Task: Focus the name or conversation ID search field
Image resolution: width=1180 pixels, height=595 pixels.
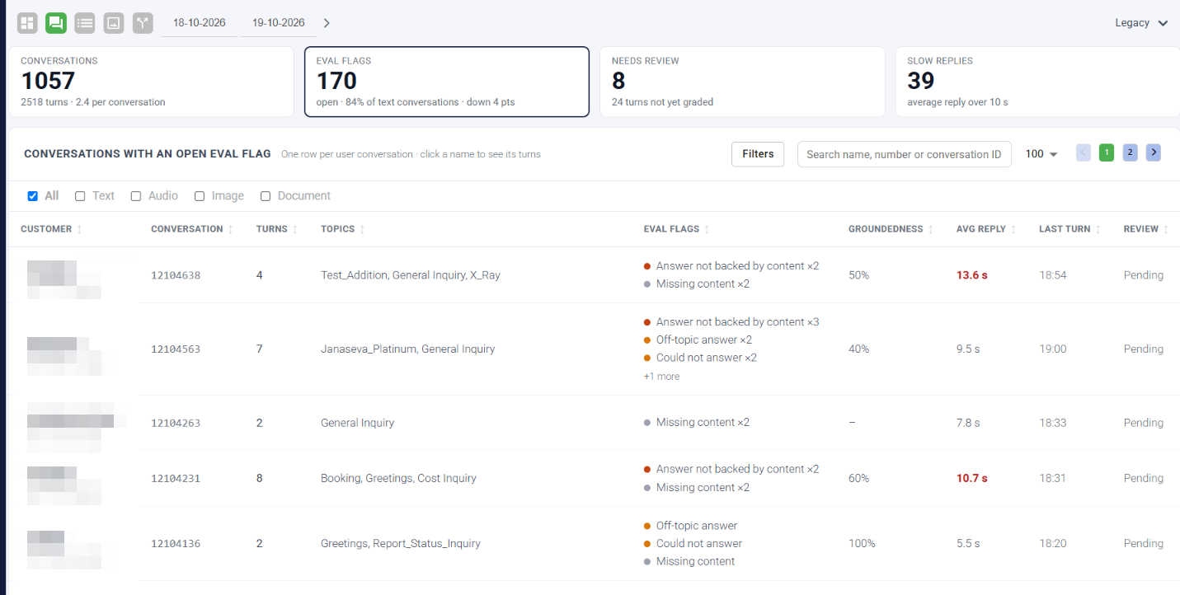Action: click(x=904, y=154)
